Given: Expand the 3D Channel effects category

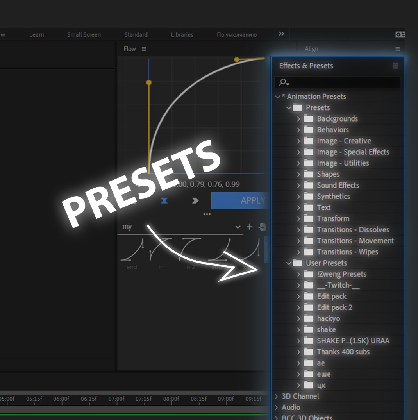Looking at the screenshot, I should [277, 396].
